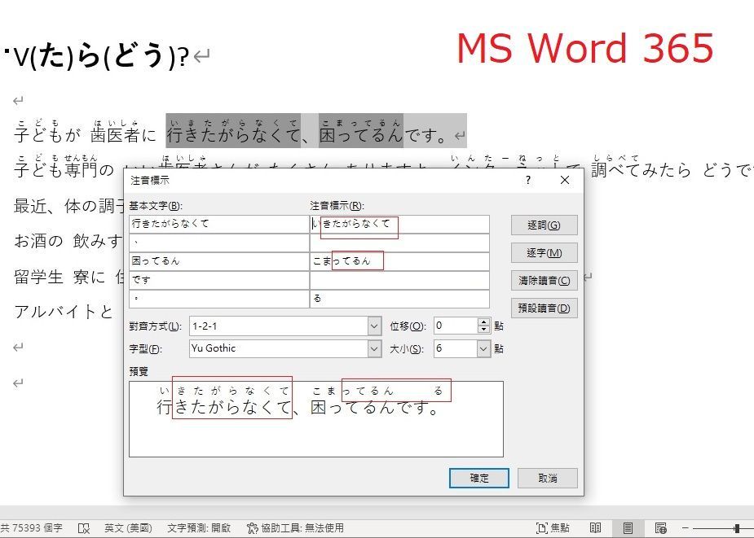
Task: Click the zoom out minus button
Action: click(686, 528)
